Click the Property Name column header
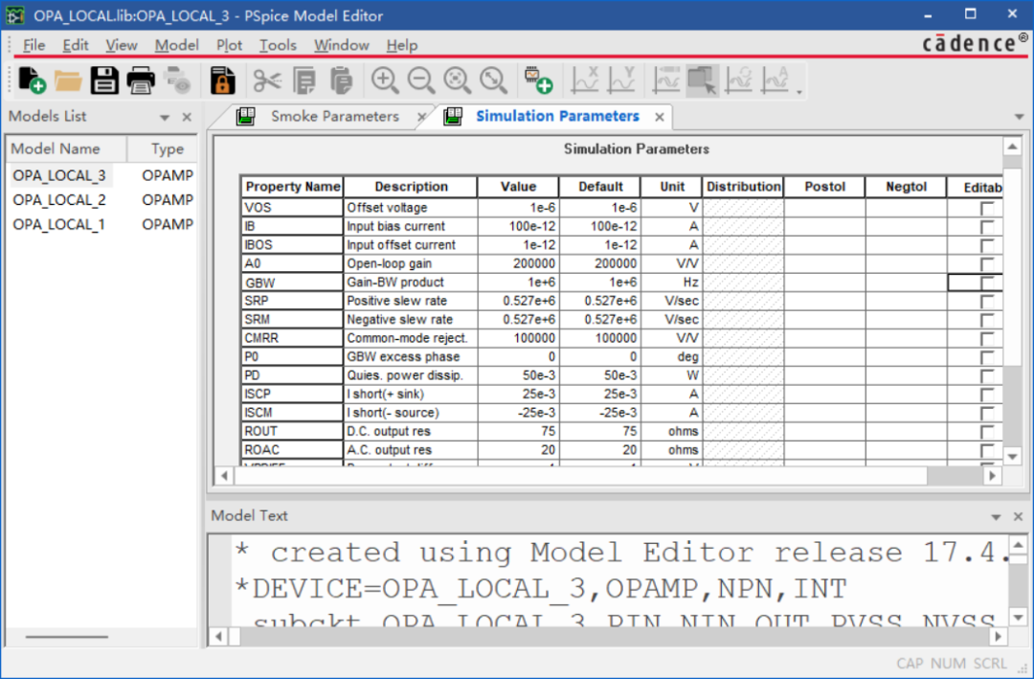Viewport: 1034px width, 679px height. tap(292, 187)
